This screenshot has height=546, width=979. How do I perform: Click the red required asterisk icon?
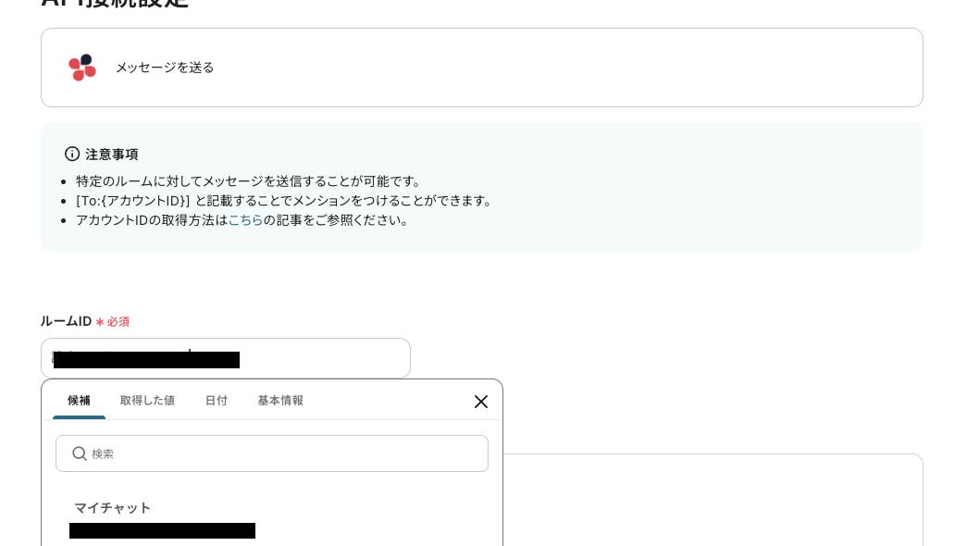click(98, 321)
